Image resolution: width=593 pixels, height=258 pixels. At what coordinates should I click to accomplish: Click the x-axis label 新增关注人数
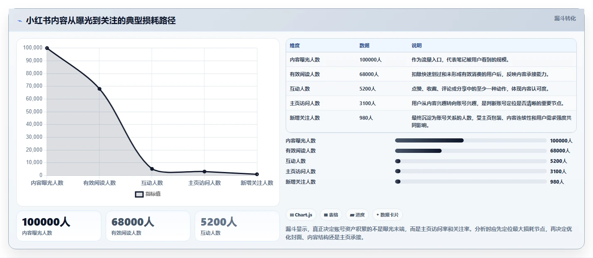click(257, 183)
